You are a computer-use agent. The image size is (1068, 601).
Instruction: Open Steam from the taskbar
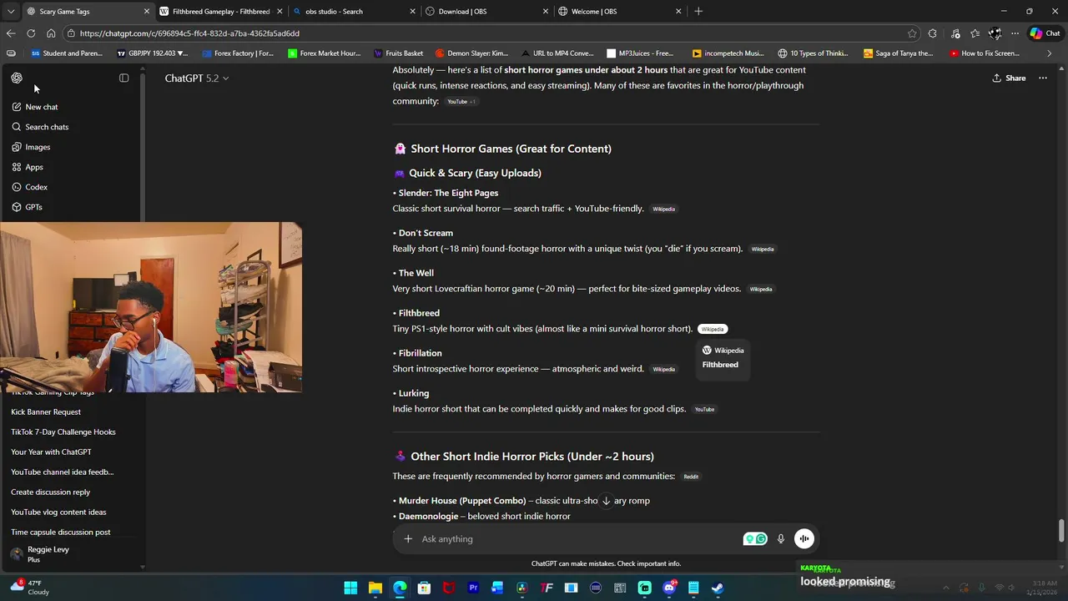click(718, 588)
